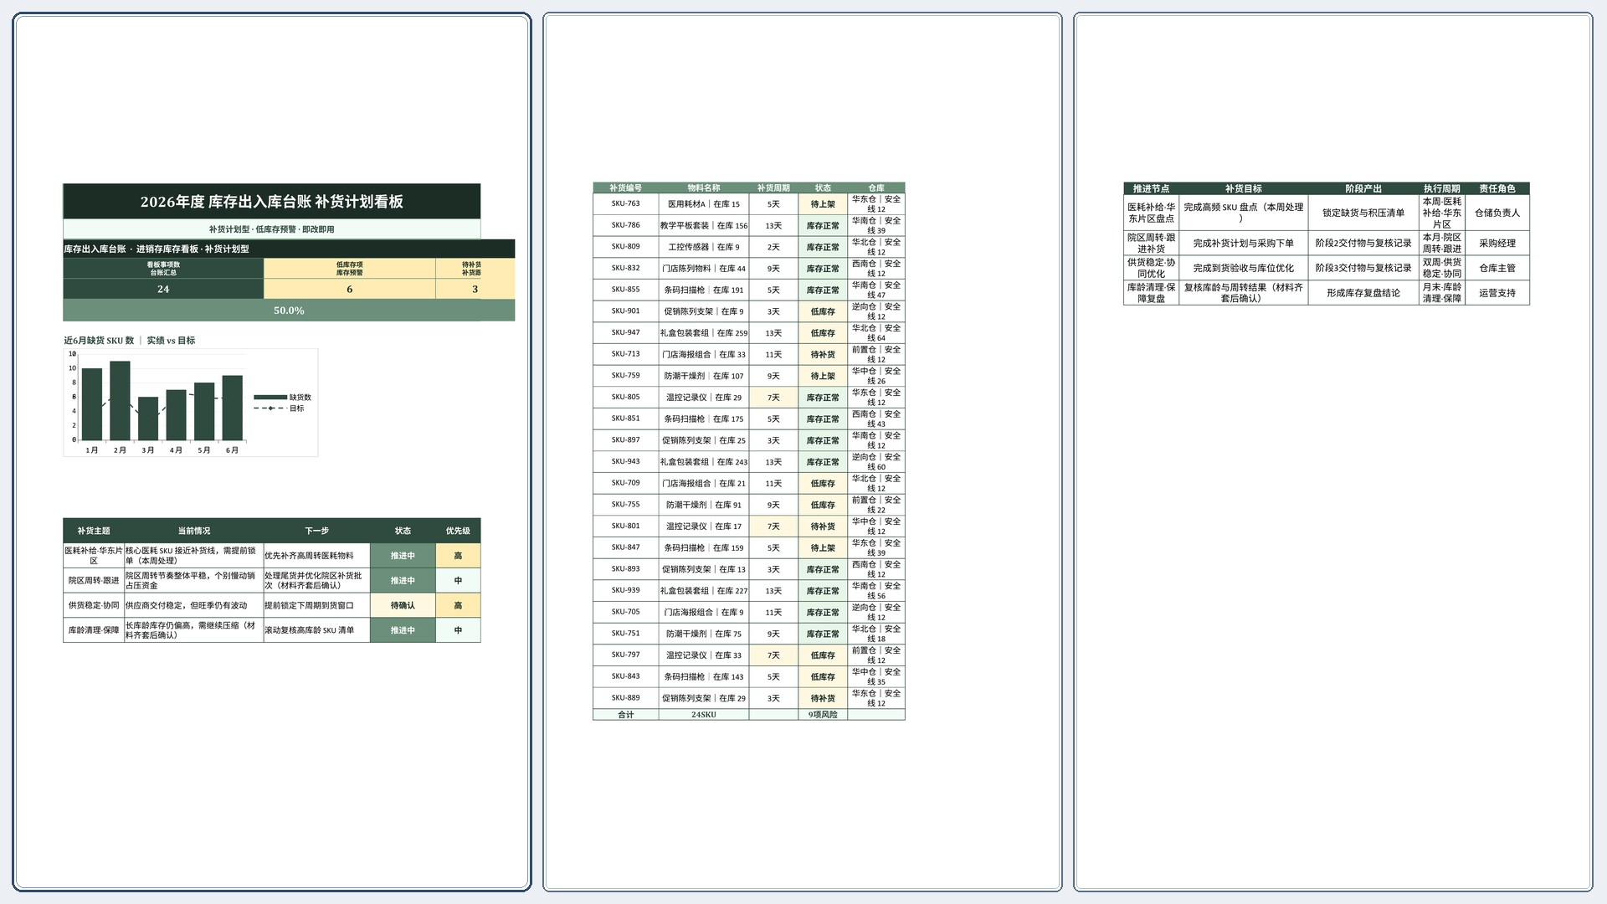Select the third page with the schedule table

click(1333, 452)
